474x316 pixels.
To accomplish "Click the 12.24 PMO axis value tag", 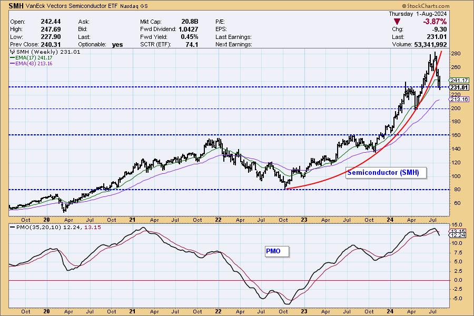I will 458,235.
